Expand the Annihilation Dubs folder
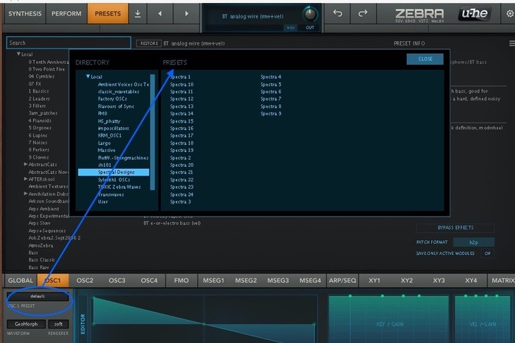515x343 pixels. [26, 194]
